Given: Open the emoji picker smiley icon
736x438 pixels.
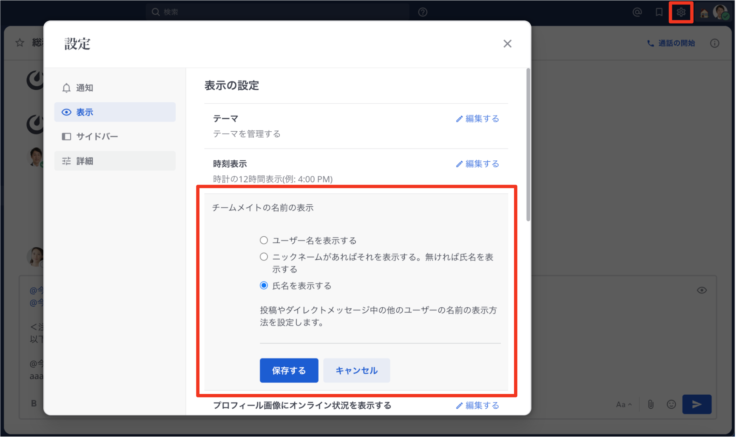Looking at the screenshot, I should (x=671, y=404).
